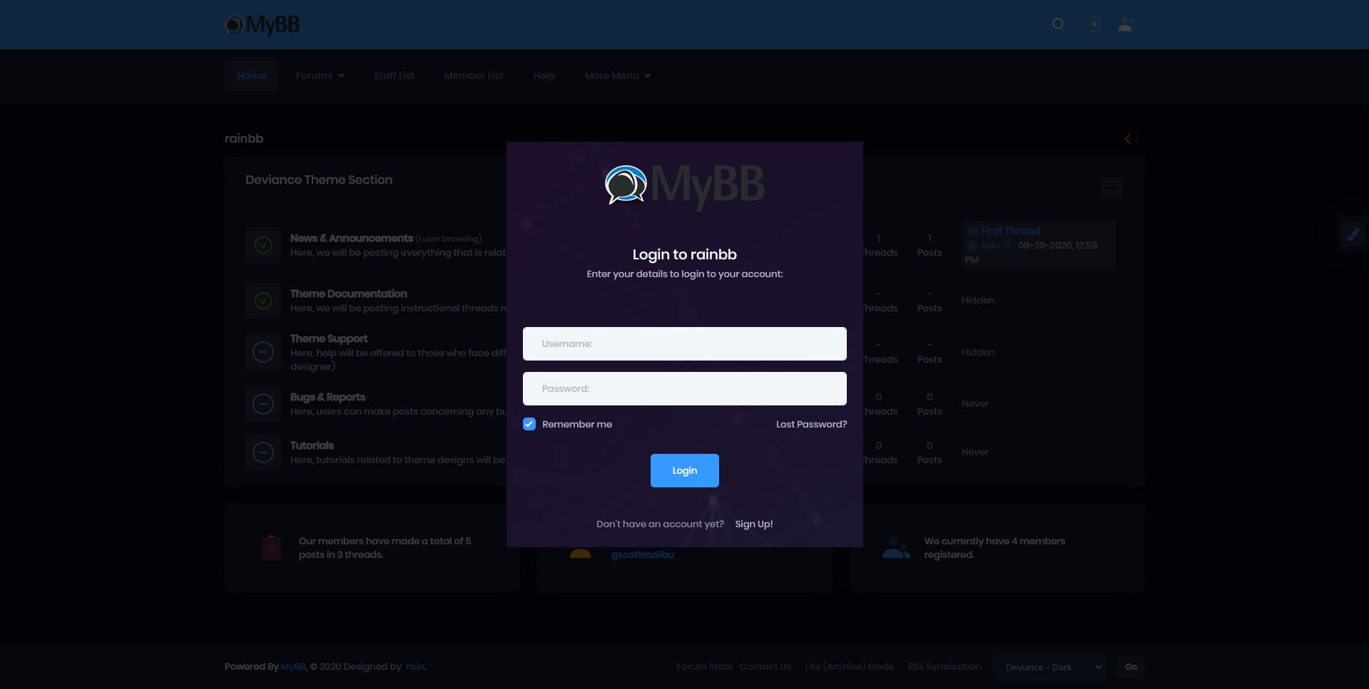The width and height of the screenshot is (1369, 689).
Task: Click the Login to rainbb heading
Action: point(685,254)
